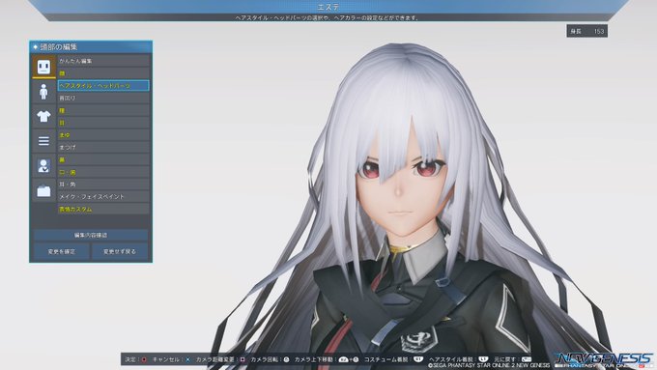Select the 瞳 menu entry
This screenshot has height=370, width=657.
(103, 110)
